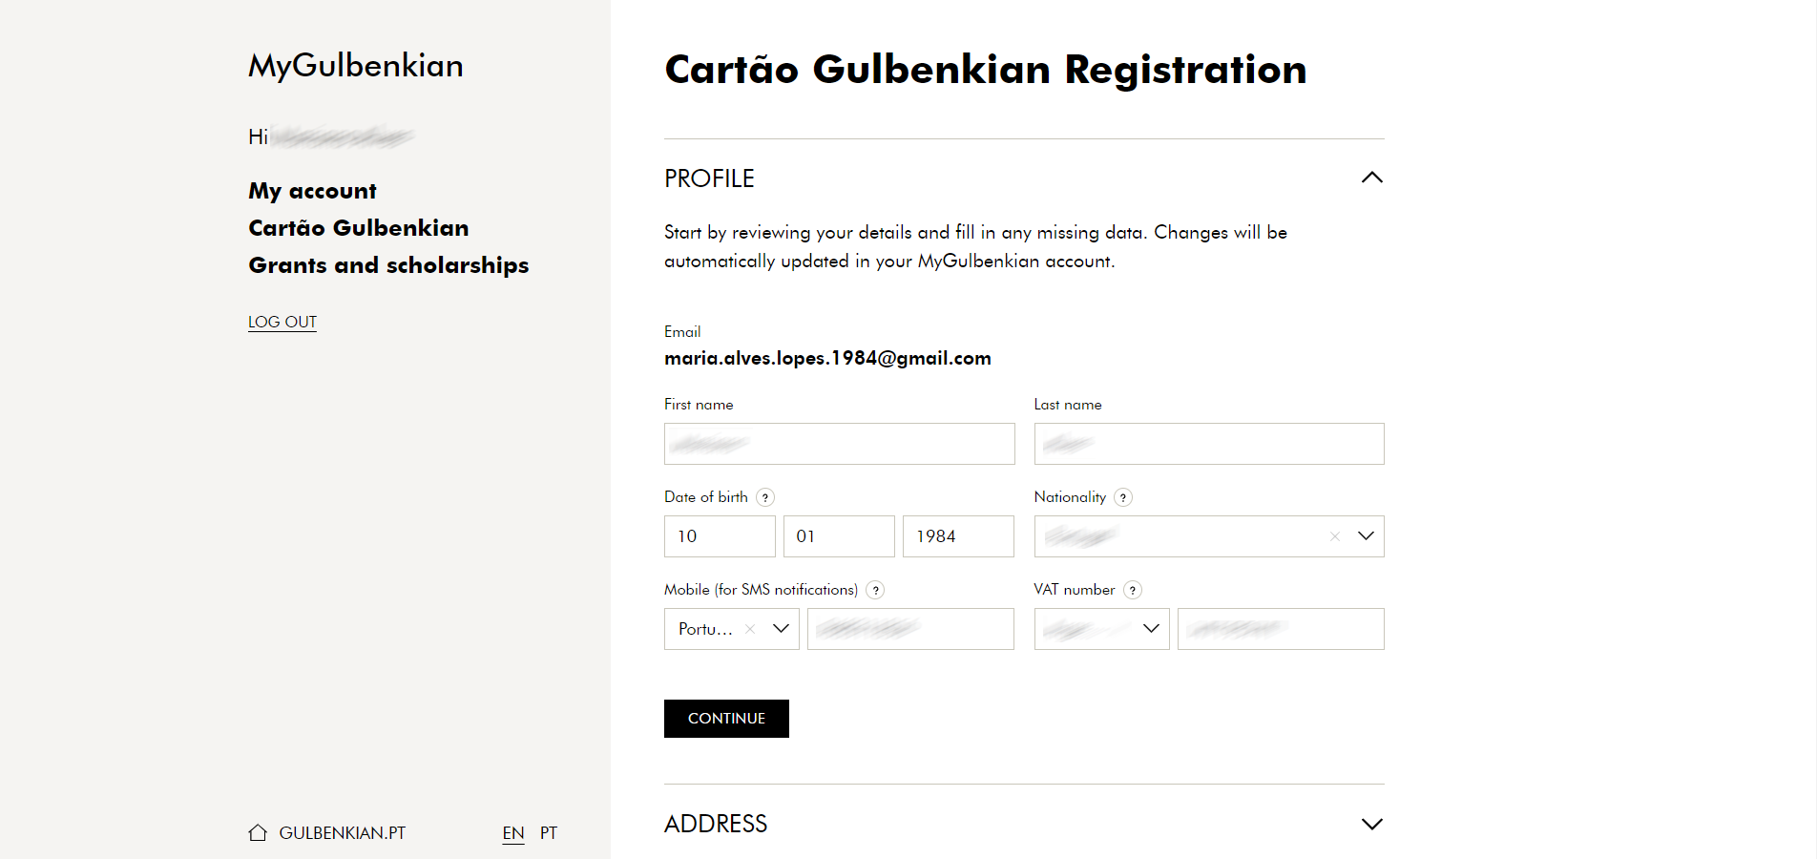1817x859 pixels.
Task: Open Grants and scholarships sidebar item
Action: [x=388, y=265]
